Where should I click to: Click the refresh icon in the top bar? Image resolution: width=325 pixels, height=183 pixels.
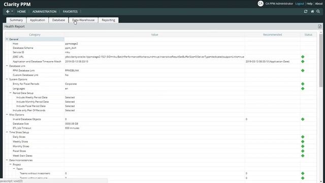click(306, 11)
